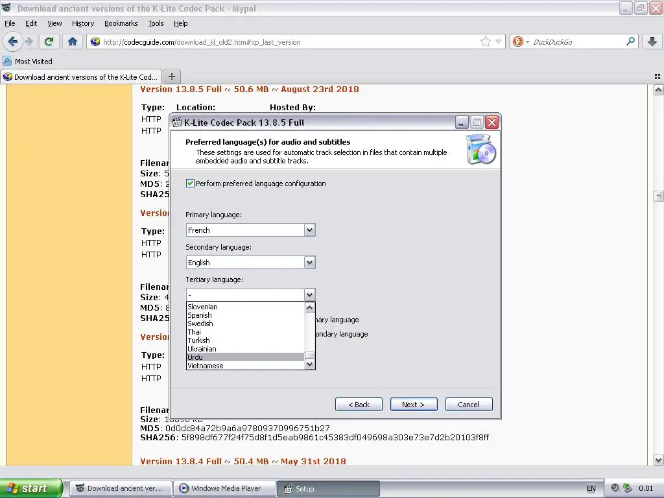The height and width of the screenshot is (498, 664).
Task: Open the URL history dropdown arrow
Action: coord(499,41)
